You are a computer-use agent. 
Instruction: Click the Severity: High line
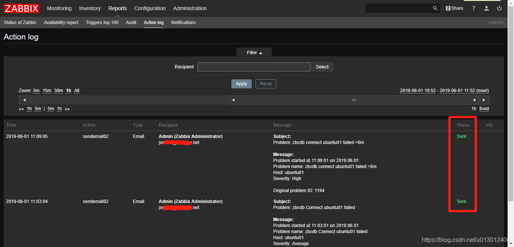(287, 179)
